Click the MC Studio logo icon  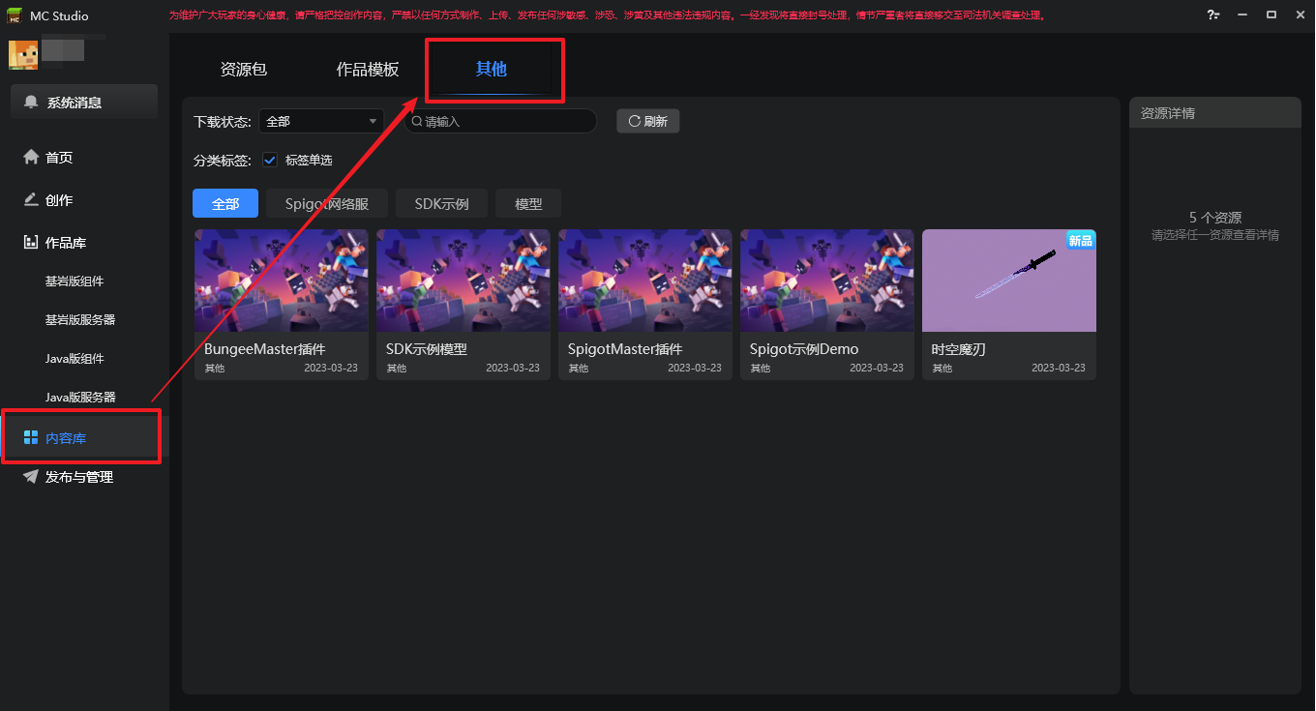coord(15,15)
